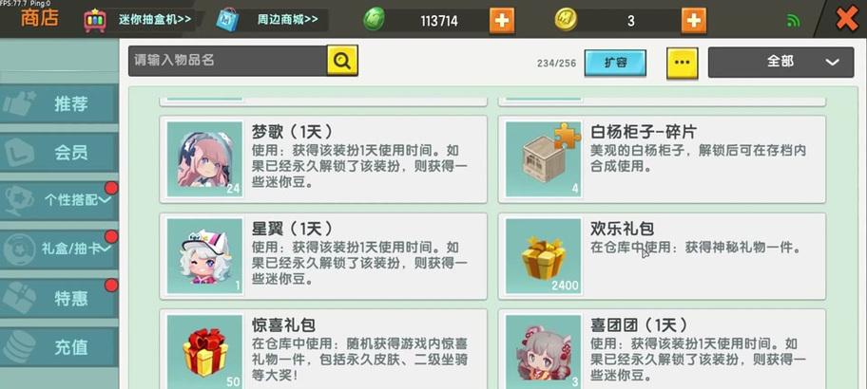Viewport: 867px width, 389px height.
Task: Open 周边商城 shopping bag icon
Action: coord(227,21)
